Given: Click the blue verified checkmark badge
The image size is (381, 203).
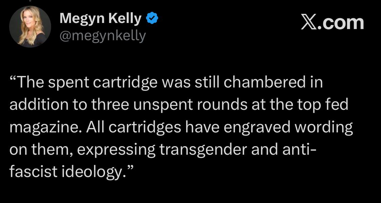Looking at the screenshot, I should coord(152,19).
